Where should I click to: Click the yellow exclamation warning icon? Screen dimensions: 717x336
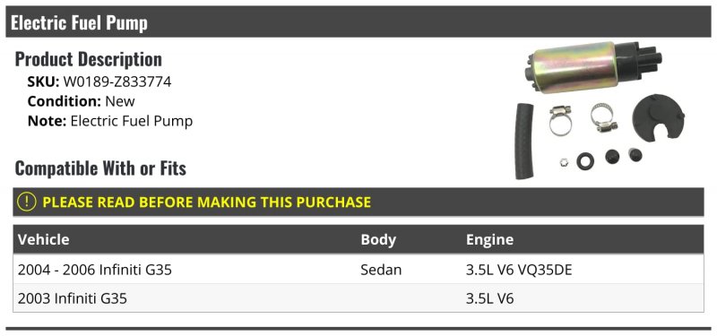pos(26,202)
